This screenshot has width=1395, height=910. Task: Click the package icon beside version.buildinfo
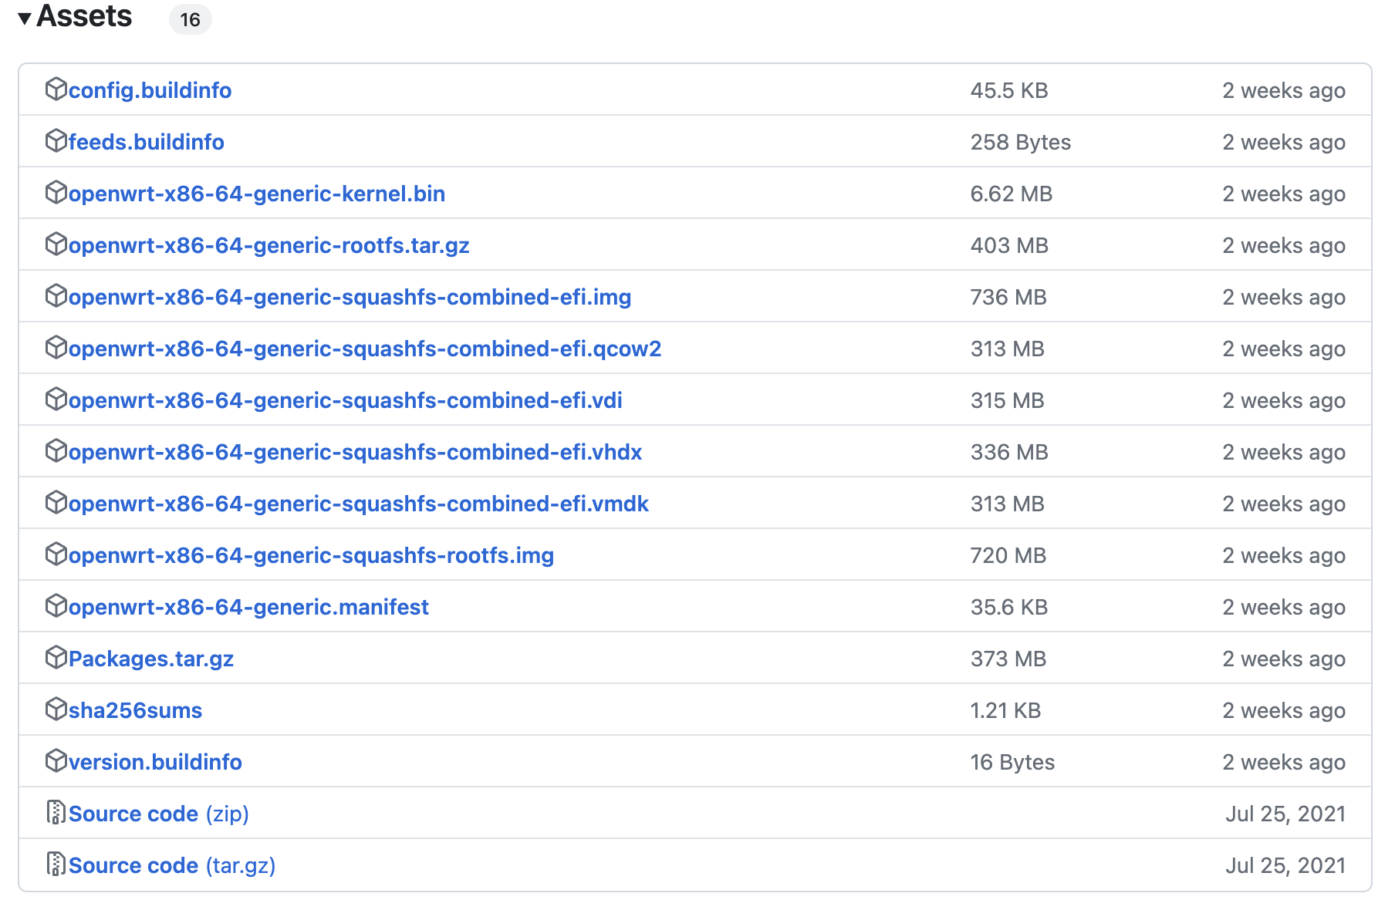coord(56,761)
